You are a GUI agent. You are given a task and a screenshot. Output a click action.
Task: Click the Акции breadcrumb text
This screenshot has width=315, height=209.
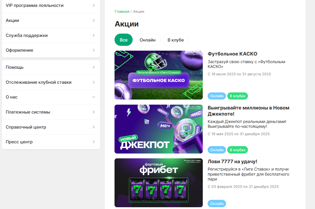[139, 11]
